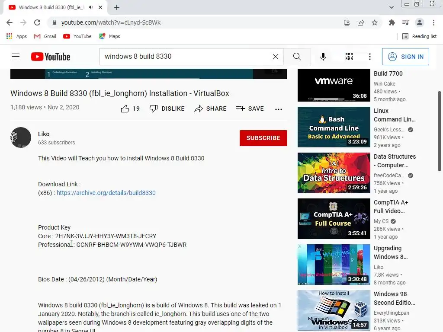
Task: Open the archive.org build8330 link
Action: pyautogui.click(x=106, y=193)
